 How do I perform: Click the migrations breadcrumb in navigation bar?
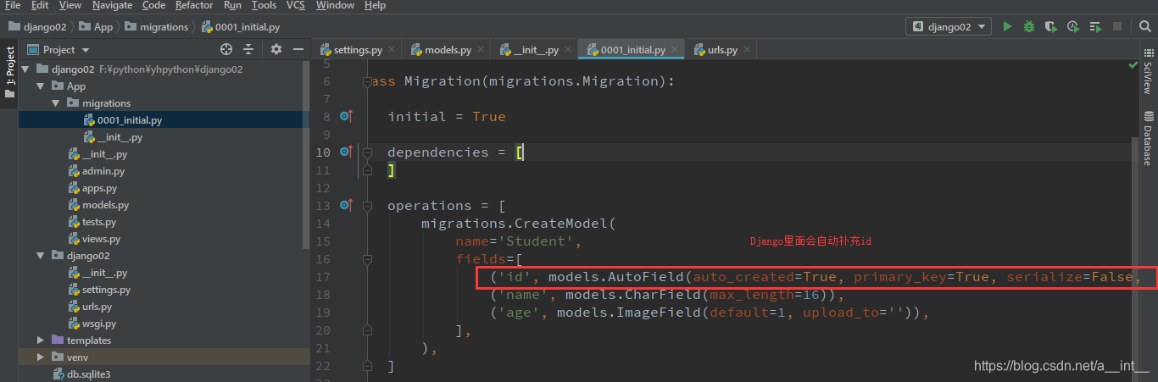(157, 27)
